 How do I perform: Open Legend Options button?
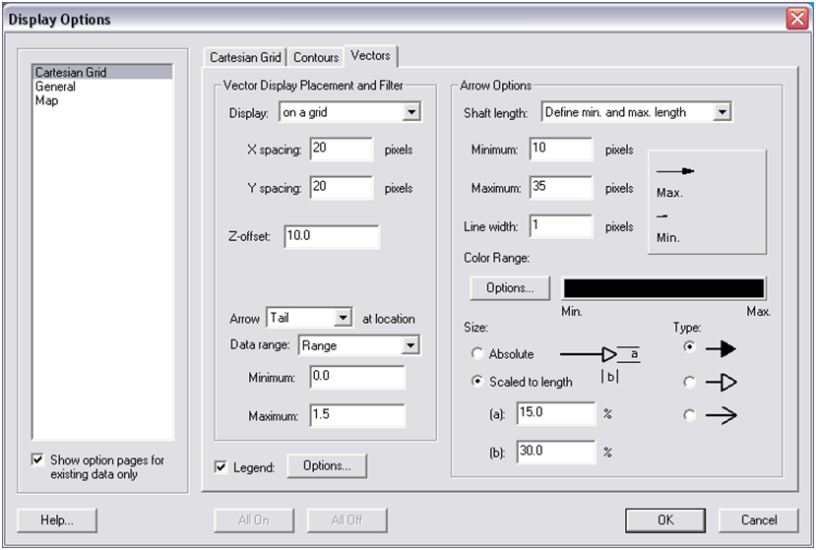[327, 465]
